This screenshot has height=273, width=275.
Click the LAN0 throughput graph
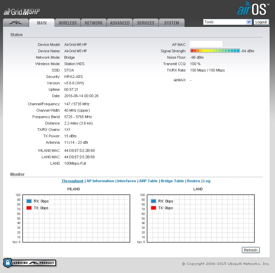point(201,218)
